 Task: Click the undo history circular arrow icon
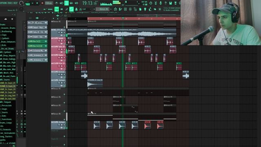pos(150,3)
